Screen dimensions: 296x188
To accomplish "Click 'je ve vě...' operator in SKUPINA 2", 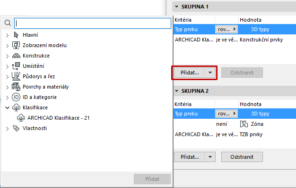I will click(226, 134).
